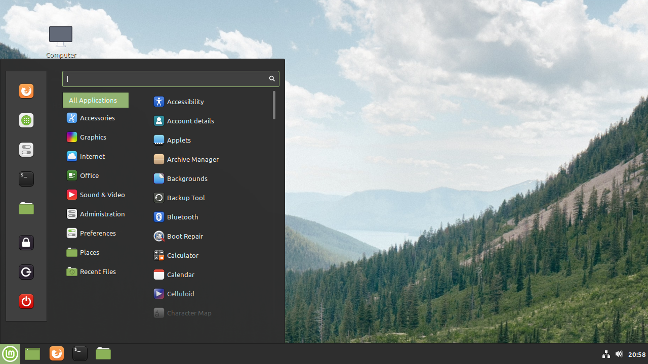Click the Log Out icon
This screenshot has height=364, width=648.
[26, 272]
